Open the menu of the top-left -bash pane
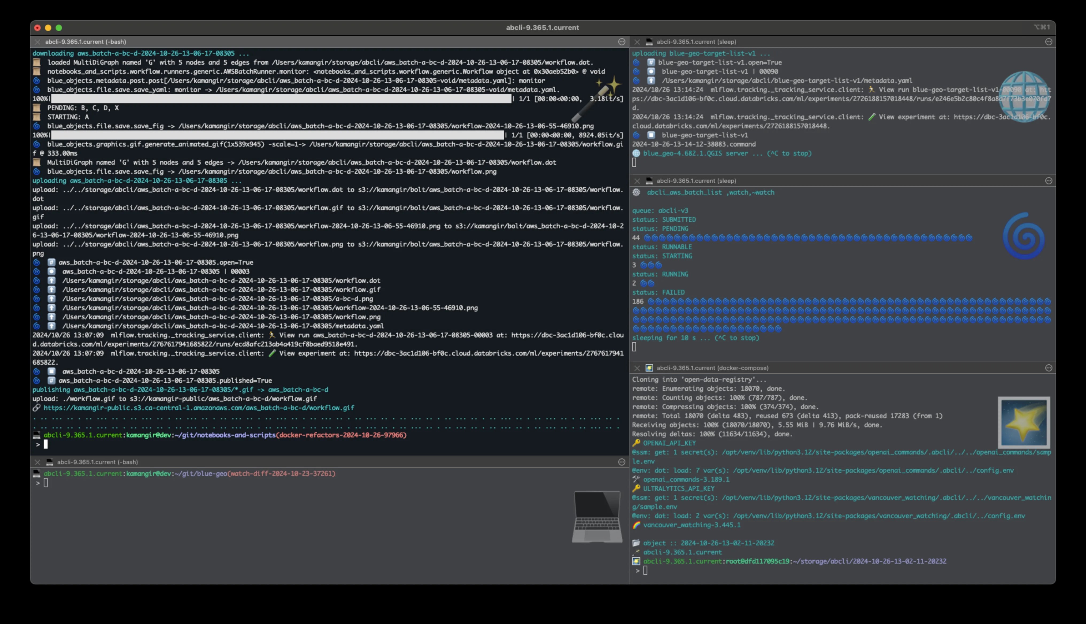Viewport: 1086px width, 624px height. point(622,41)
